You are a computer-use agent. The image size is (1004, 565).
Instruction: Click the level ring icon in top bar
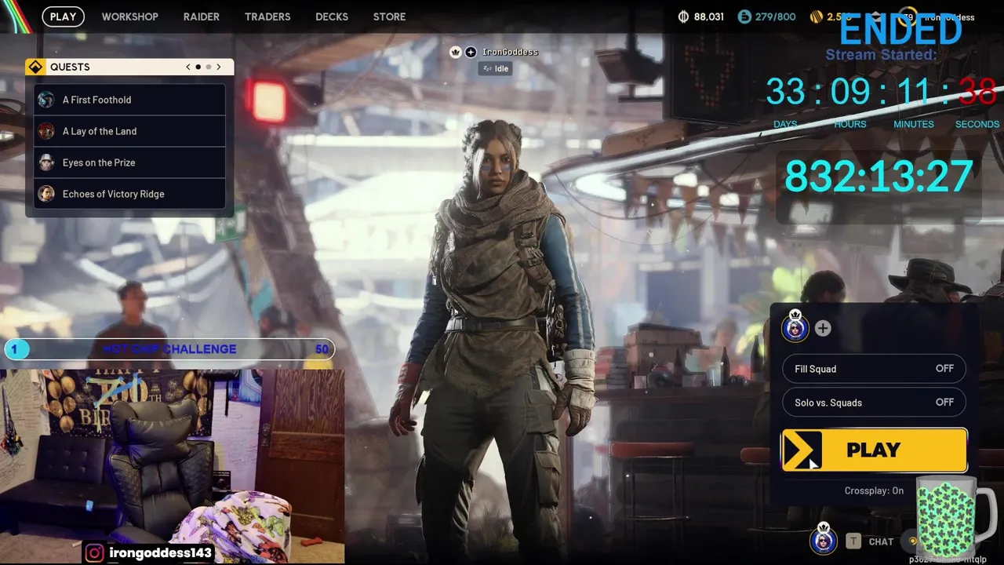click(906, 16)
